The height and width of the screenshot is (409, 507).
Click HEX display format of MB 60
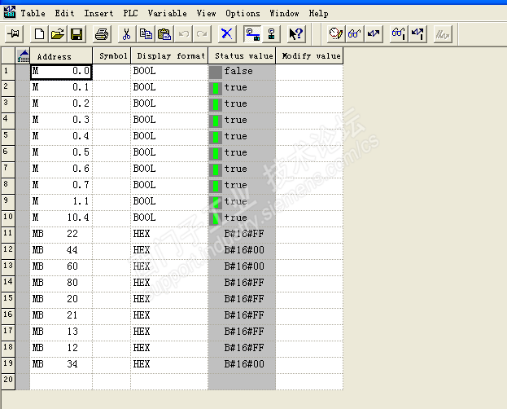[142, 266]
